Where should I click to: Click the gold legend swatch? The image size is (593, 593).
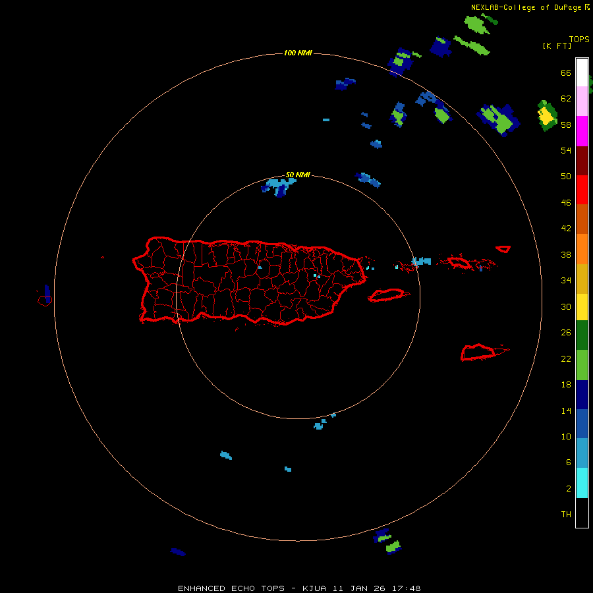click(x=582, y=279)
